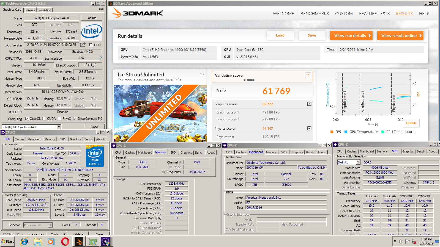Click the Ice Storm Unlimited thumbnail image
440x247 pixels.
click(160, 113)
